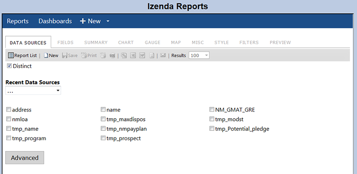This screenshot has height=174, width=357.
Task: Select the Data Sources tab
Action: point(28,42)
